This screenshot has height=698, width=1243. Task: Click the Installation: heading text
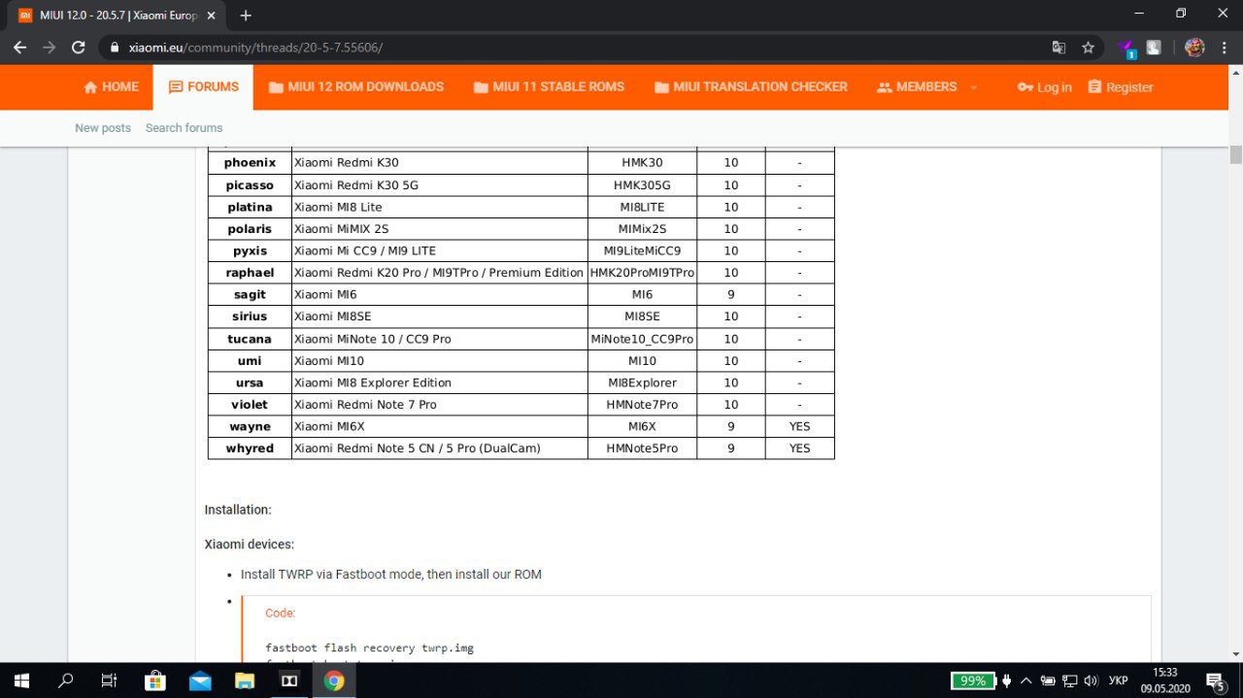[238, 510]
